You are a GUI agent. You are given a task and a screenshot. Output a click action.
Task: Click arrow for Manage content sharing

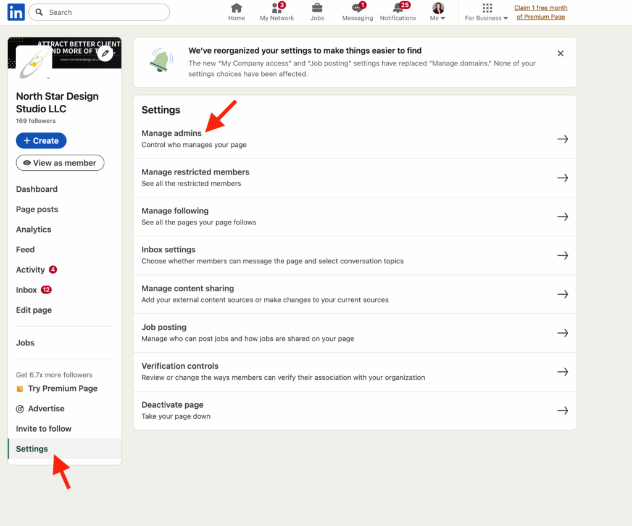(563, 294)
